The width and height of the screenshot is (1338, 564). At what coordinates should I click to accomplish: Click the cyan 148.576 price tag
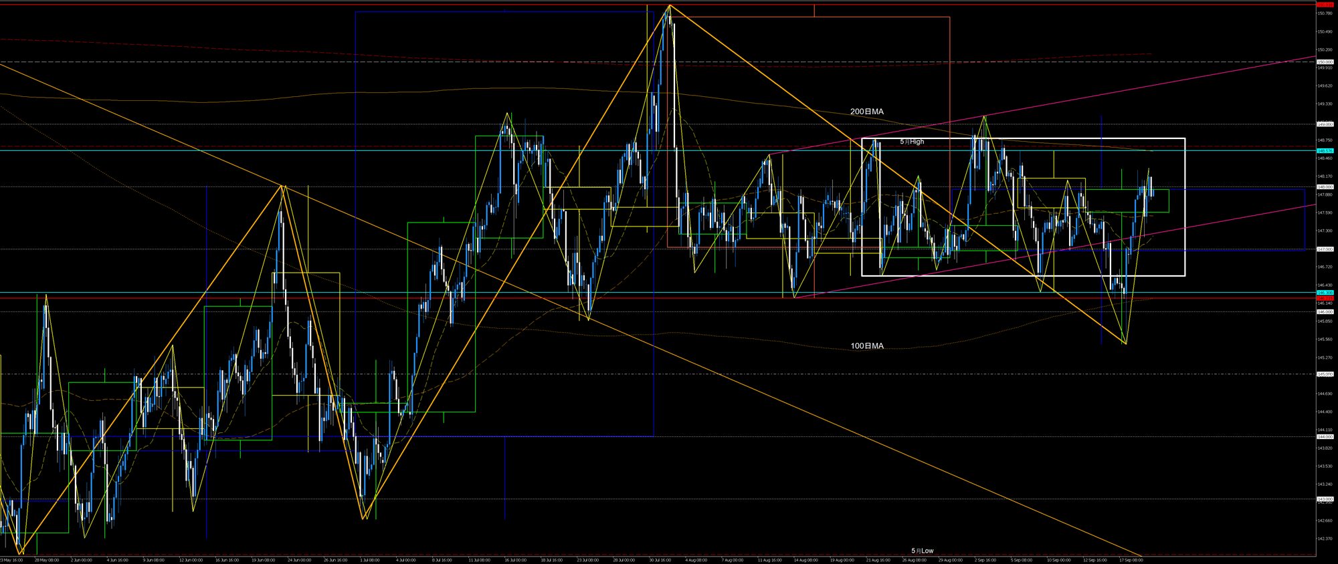click(x=1325, y=151)
